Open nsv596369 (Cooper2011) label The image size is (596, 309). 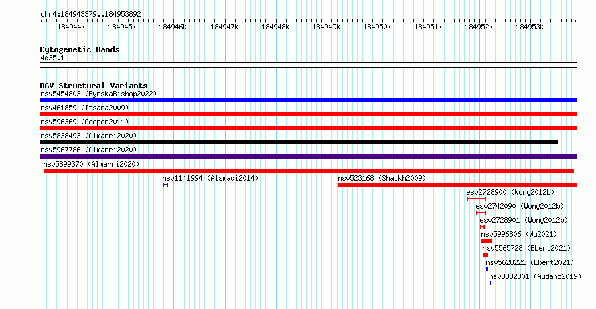coord(84,122)
